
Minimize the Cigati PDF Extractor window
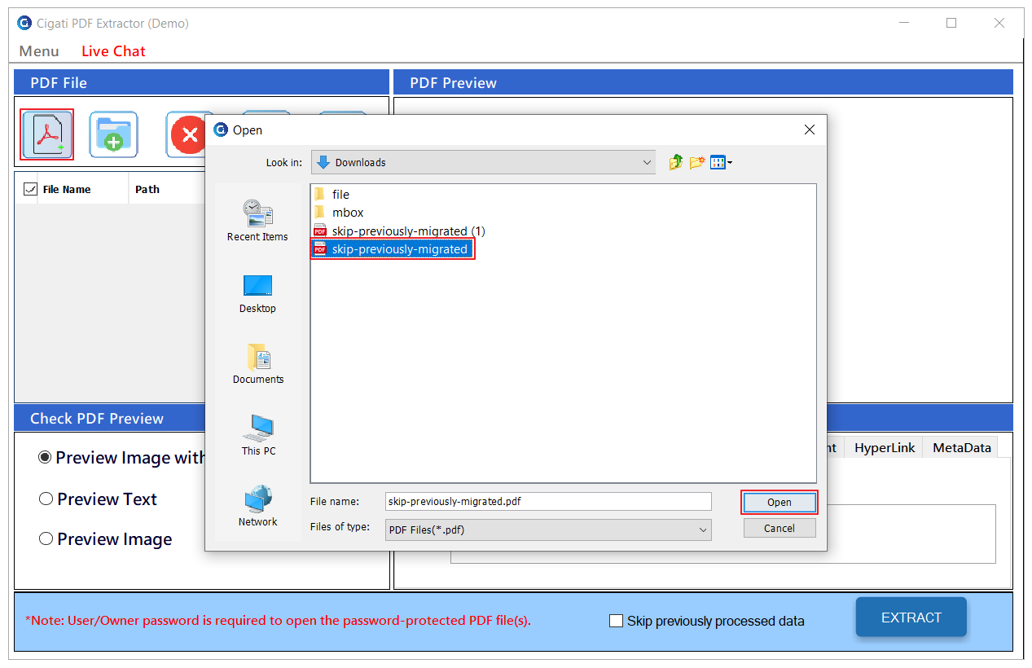(903, 23)
